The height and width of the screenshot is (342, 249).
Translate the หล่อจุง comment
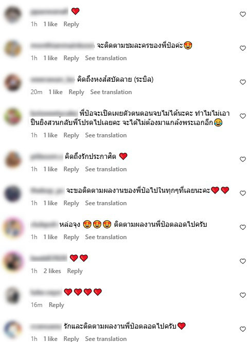pyautogui.click(x=106, y=237)
